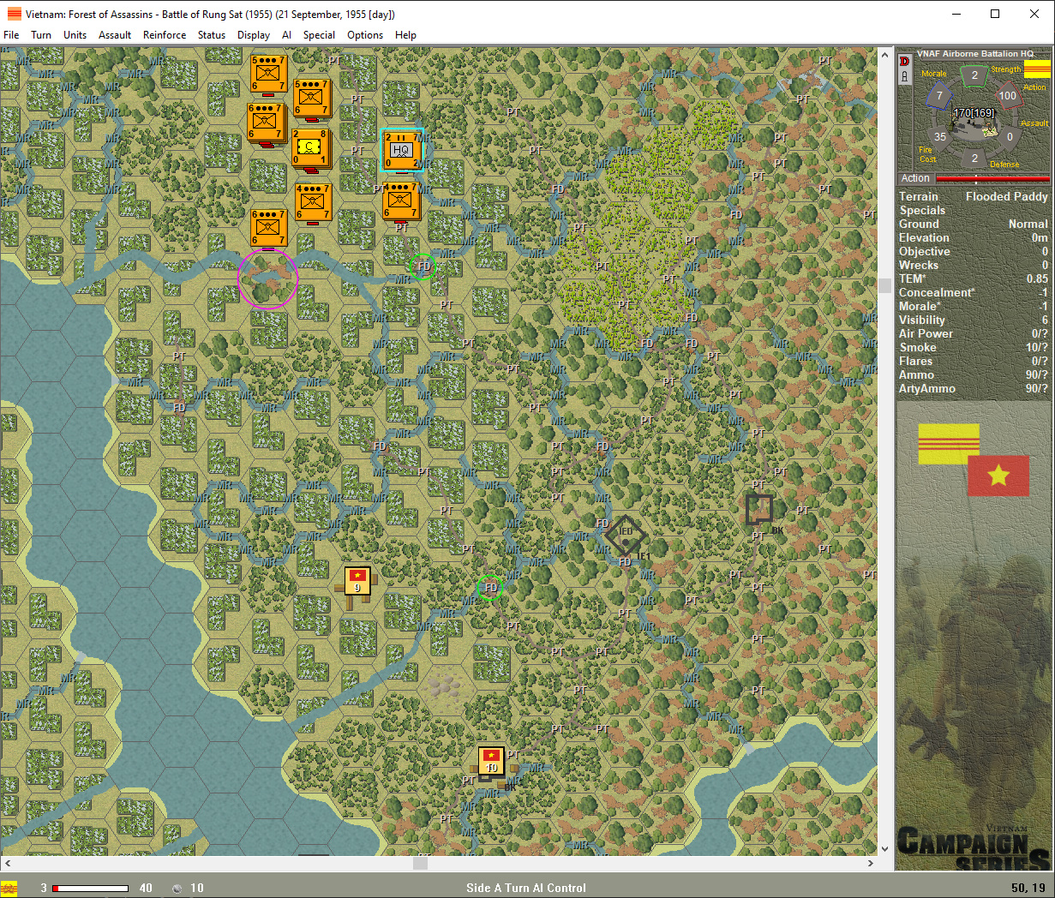Open the AI menu

coord(286,35)
